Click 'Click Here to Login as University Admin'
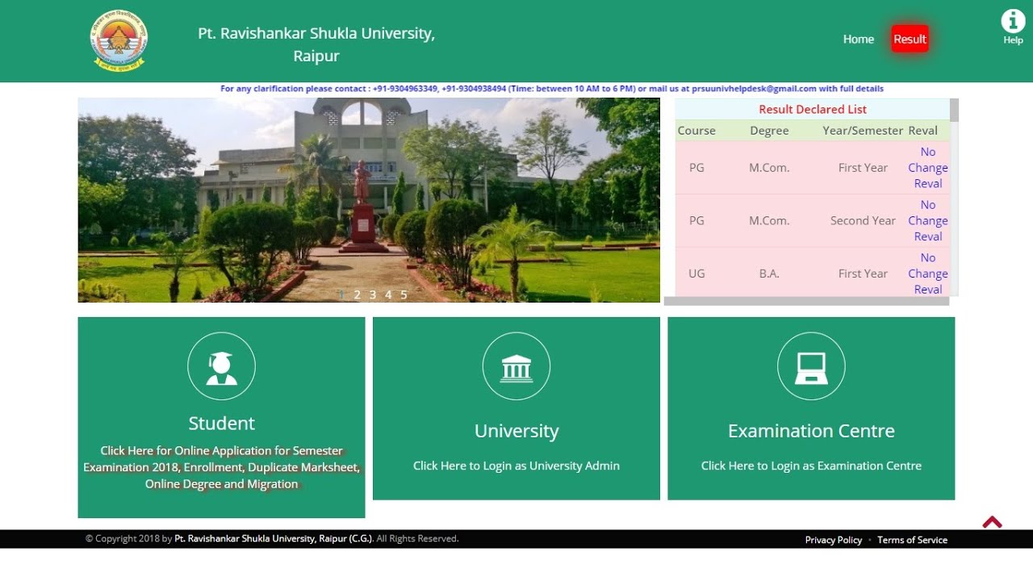 (x=516, y=466)
